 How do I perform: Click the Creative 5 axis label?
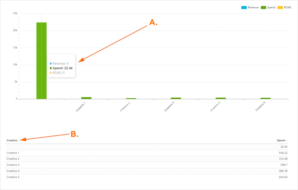pos(260,106)
